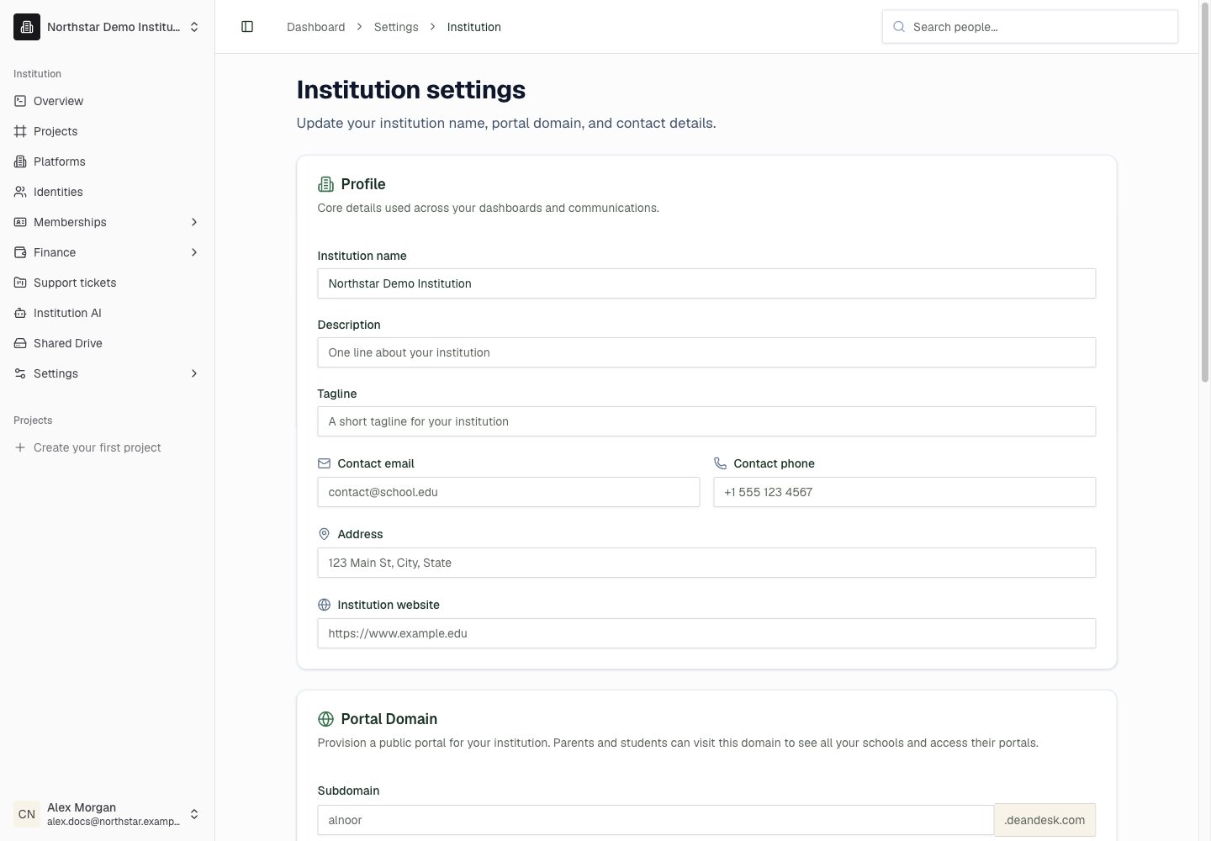Click the Memberships card icon
Image resolution: width=1211 pixels, height=841 pixels.
20,222
